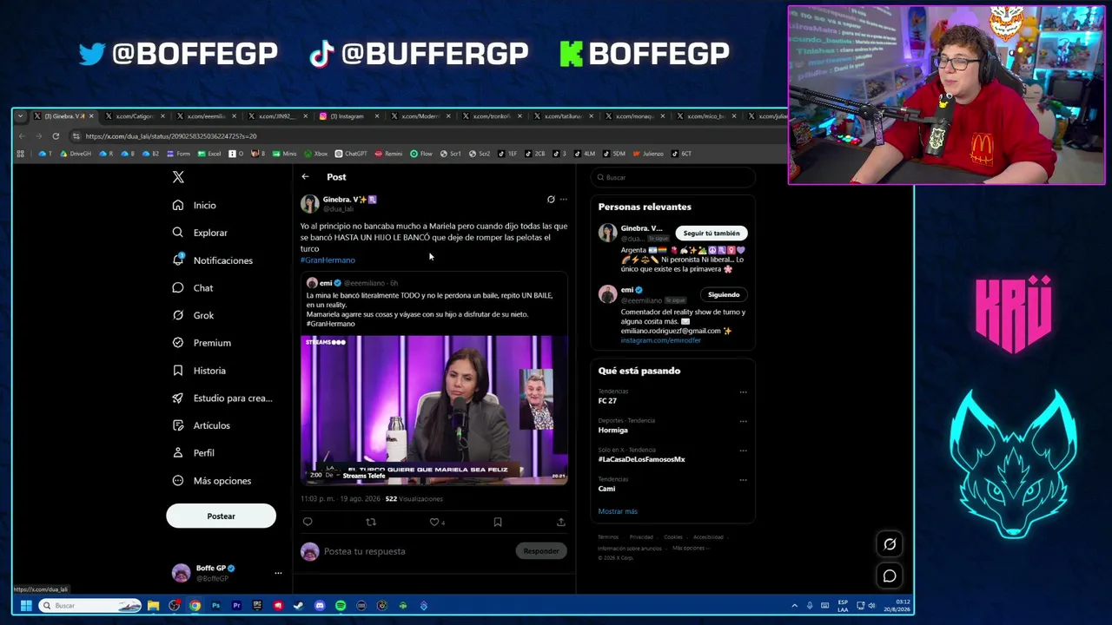The width and height of the screenshot is (1112, 625).
Task: Open the Estudio para creadores icon
Action: [178, 398]
